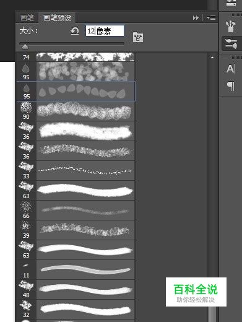Switch to the 画笔 tab
242x322 pixels.
[27, 18]
